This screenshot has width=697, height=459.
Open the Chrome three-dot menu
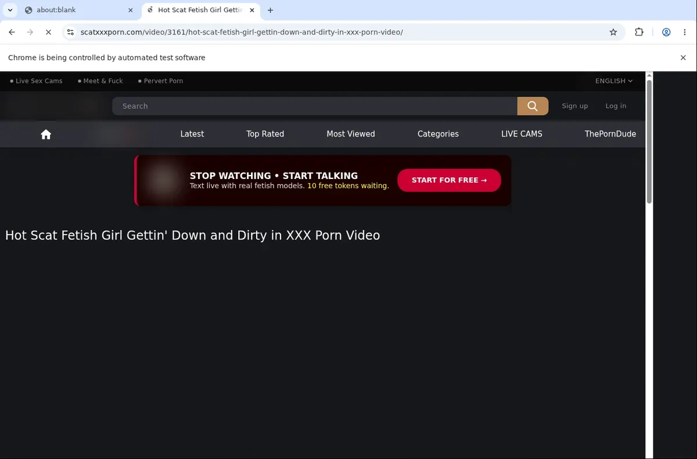click(685, 32)
